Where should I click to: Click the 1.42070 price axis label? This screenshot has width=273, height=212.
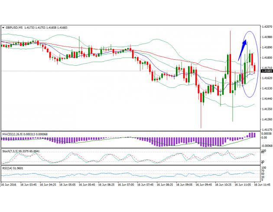coord(266,27)
